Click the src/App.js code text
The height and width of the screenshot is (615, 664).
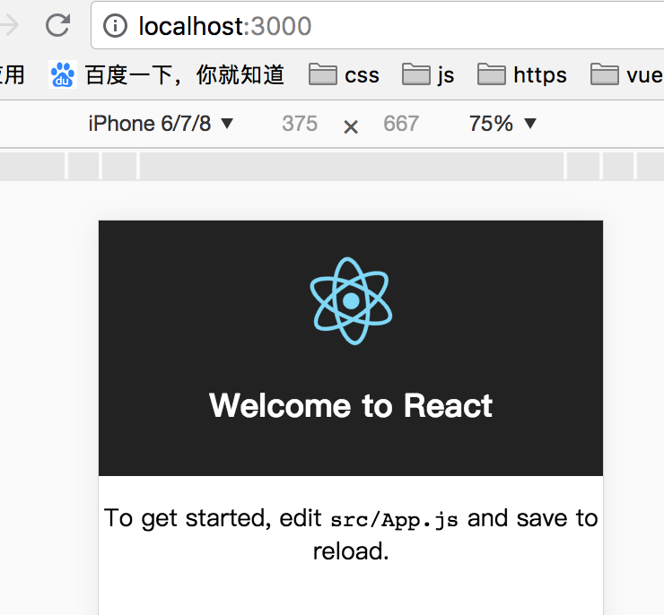pos(394,519)
